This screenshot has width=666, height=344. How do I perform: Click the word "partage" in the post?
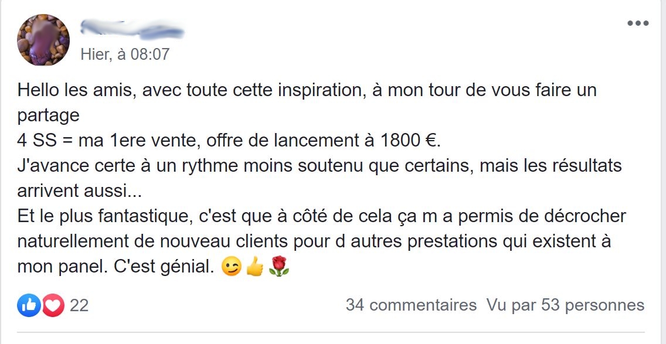click(49, 115)
